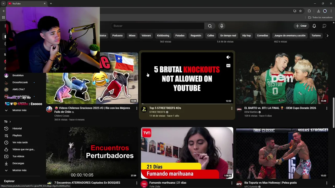Open Top 5 STREETBEEFS KOs video title
335x188 pixels.
pyautogui.click(x=165, y=108)
